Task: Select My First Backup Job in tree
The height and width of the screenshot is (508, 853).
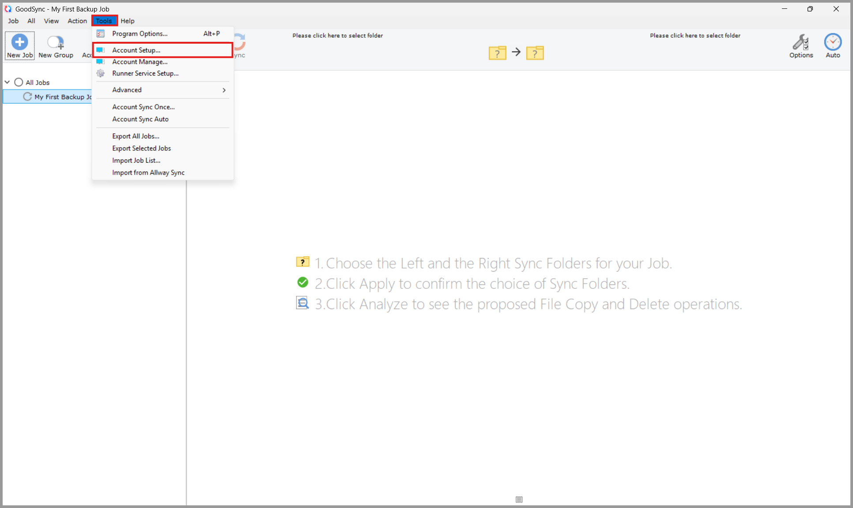Action: tap(48, 97)
